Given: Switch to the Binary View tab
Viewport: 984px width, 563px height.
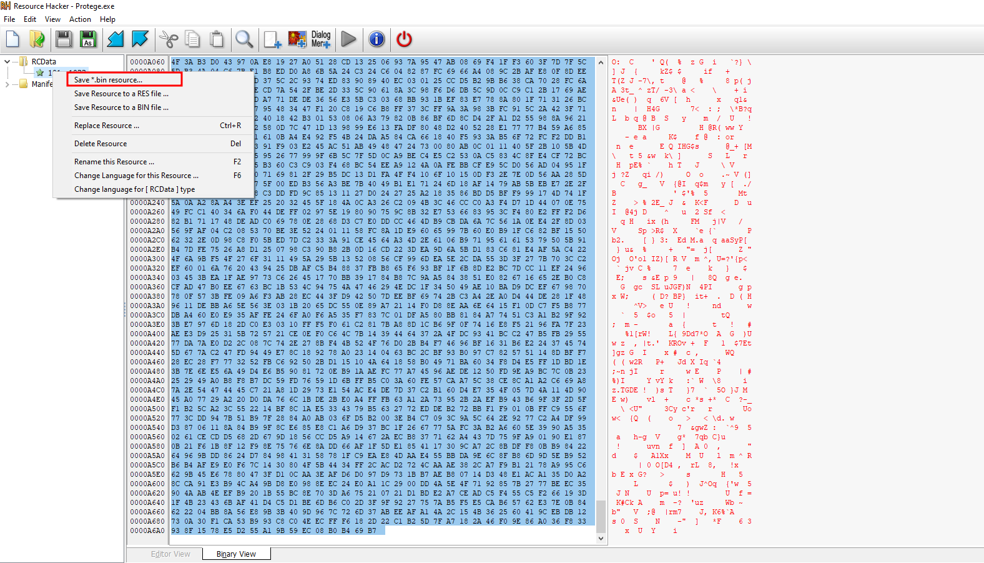Looking at the screenshot, I should tap(236, 554).
